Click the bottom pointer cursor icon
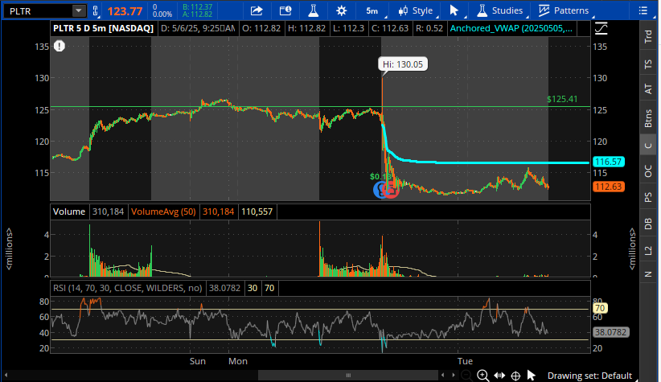The height and width of the screenshot is (382, 661). tap(532, 376)
